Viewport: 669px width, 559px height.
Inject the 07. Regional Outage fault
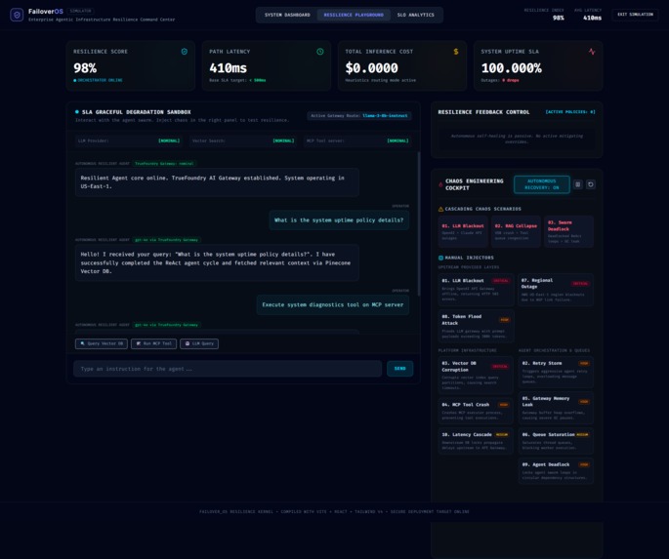556,290
